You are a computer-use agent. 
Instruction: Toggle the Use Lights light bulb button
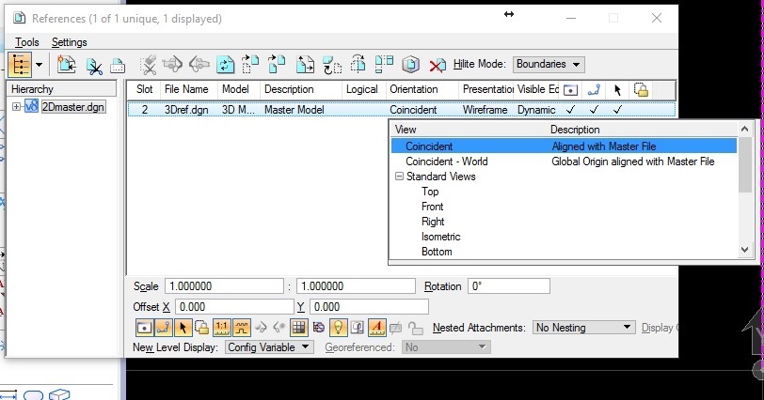point(338,328)
